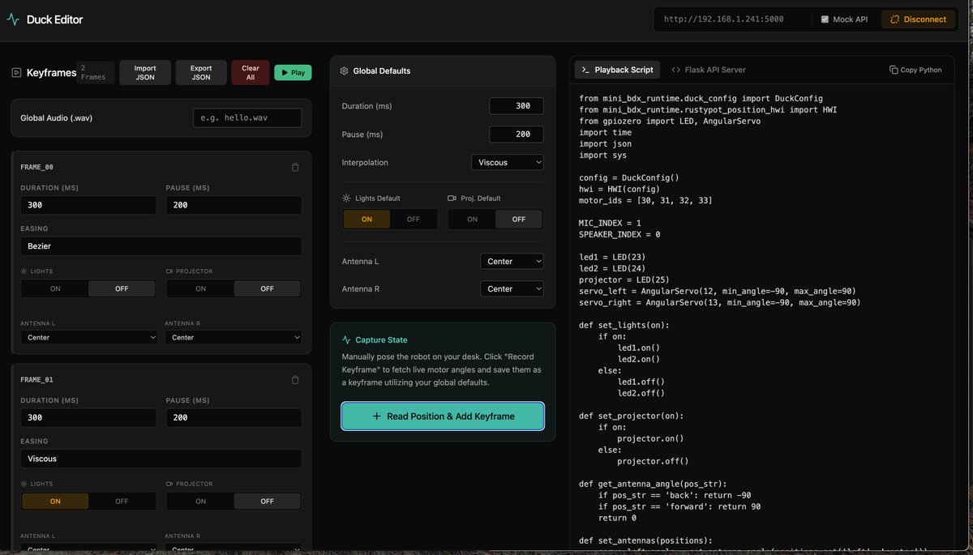Turn FRAME_00 lights OFF
The image size is (973, 555).
click(122, 288)
